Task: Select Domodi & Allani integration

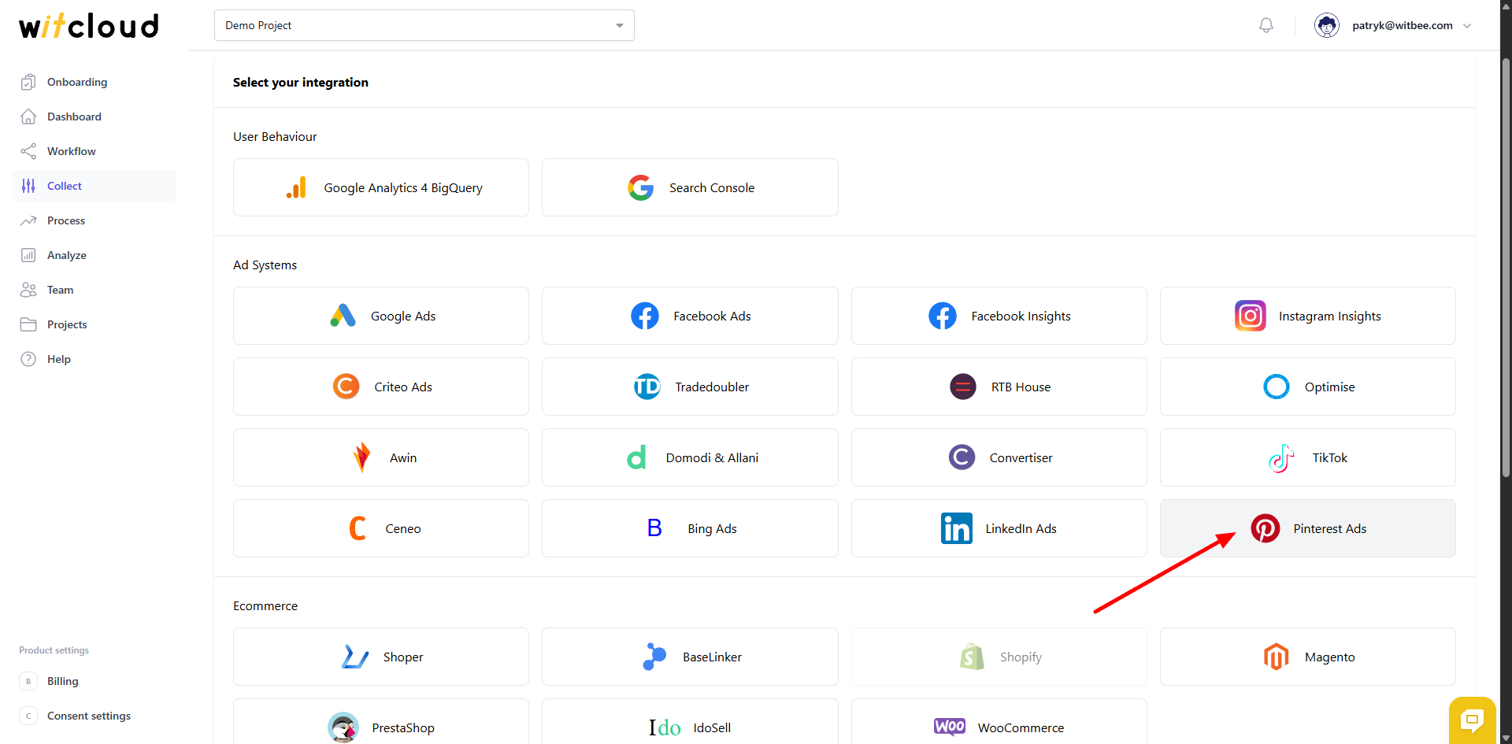Action: point(690,457)
